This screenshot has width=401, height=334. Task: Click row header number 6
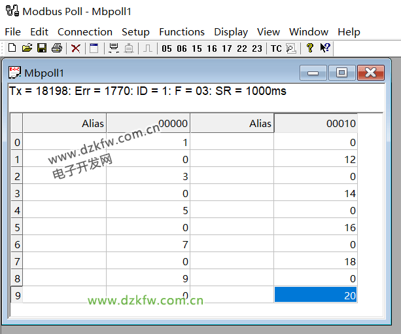click(x=17, y=244)
